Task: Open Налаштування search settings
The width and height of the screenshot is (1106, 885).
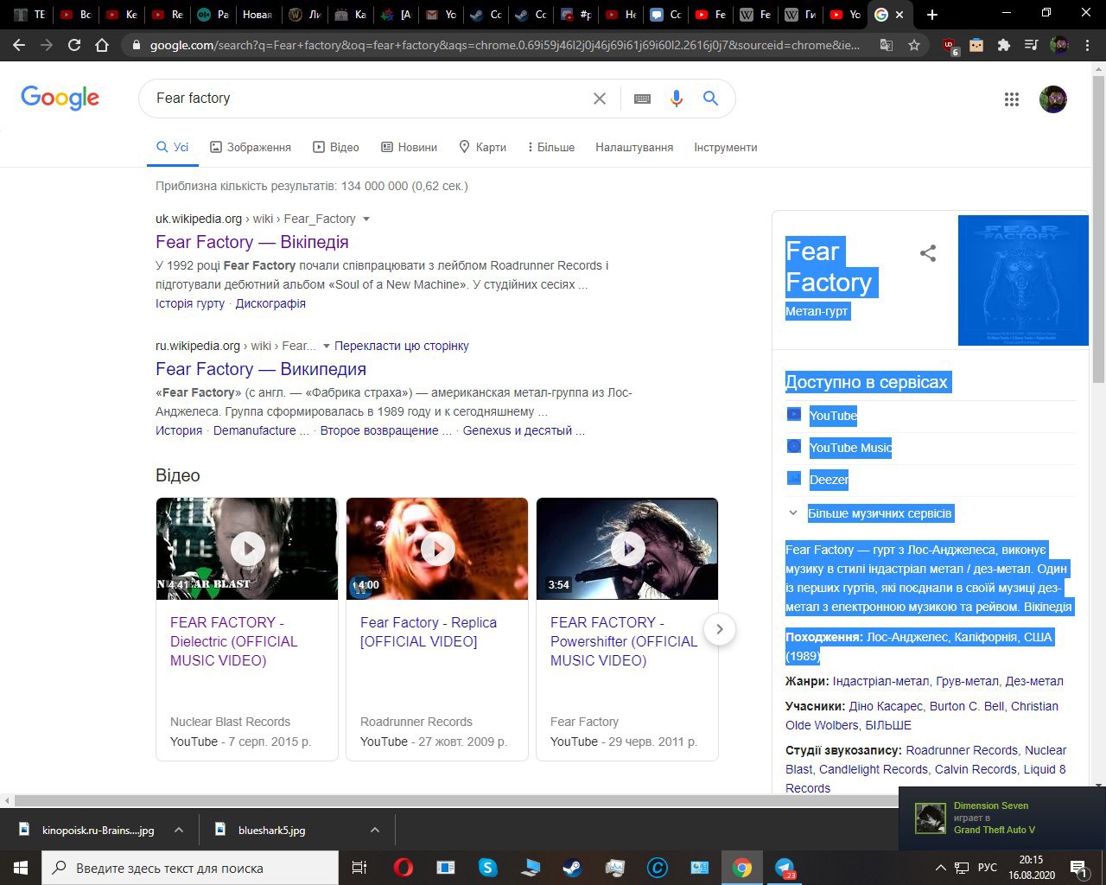Action: (634, 148)
